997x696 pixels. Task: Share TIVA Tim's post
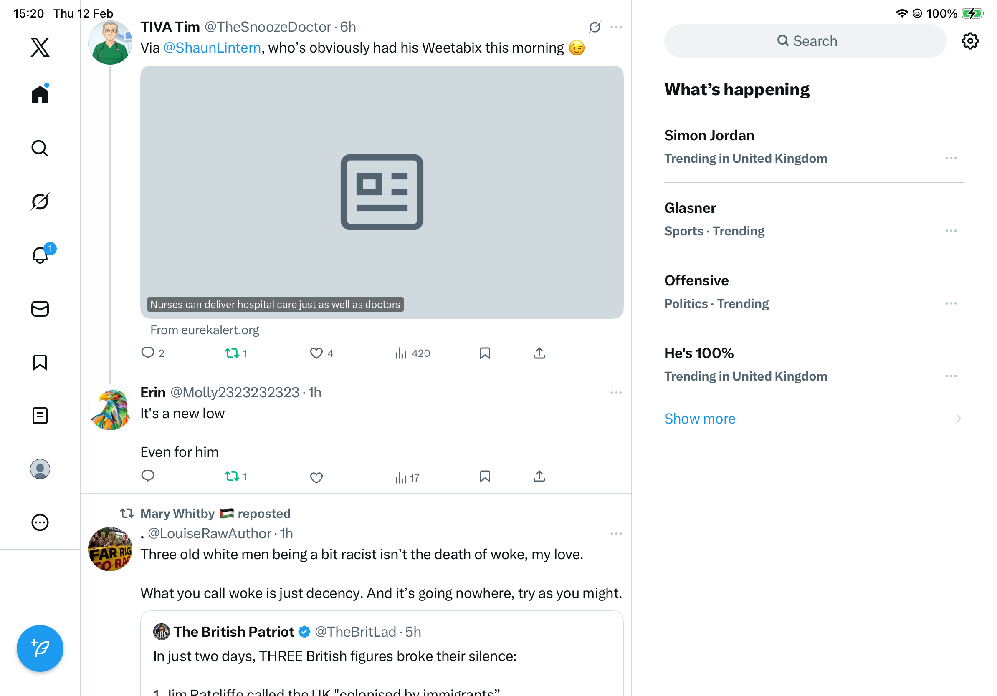539,353
